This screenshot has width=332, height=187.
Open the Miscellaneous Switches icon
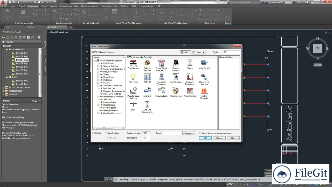tap(133, 91)
